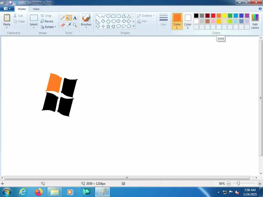The height and width of the screenshot is (197, 263).
Task: Choose the Right triangle shape
Action: point(98,21)
